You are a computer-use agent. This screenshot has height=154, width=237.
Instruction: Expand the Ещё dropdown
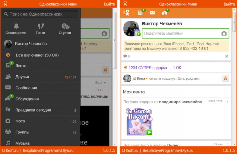pyautogui.click(x=101, y=83)
